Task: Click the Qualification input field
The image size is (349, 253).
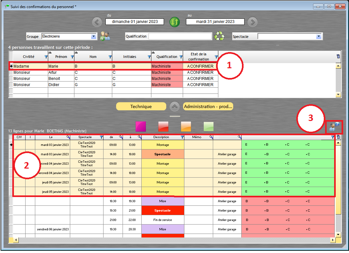Action: pyautogui.click(x=180, y=36)
